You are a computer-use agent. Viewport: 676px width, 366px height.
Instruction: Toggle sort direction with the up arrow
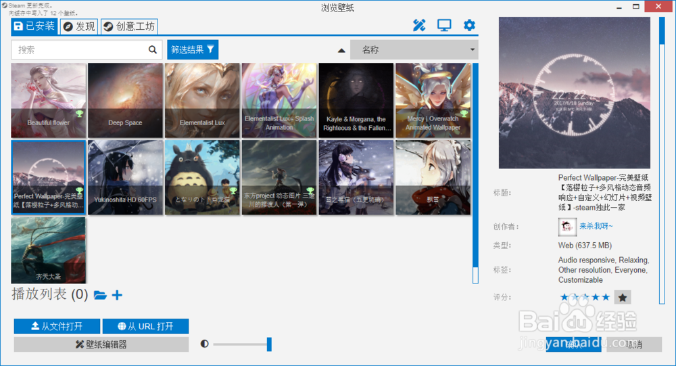[x=341, y=51]
